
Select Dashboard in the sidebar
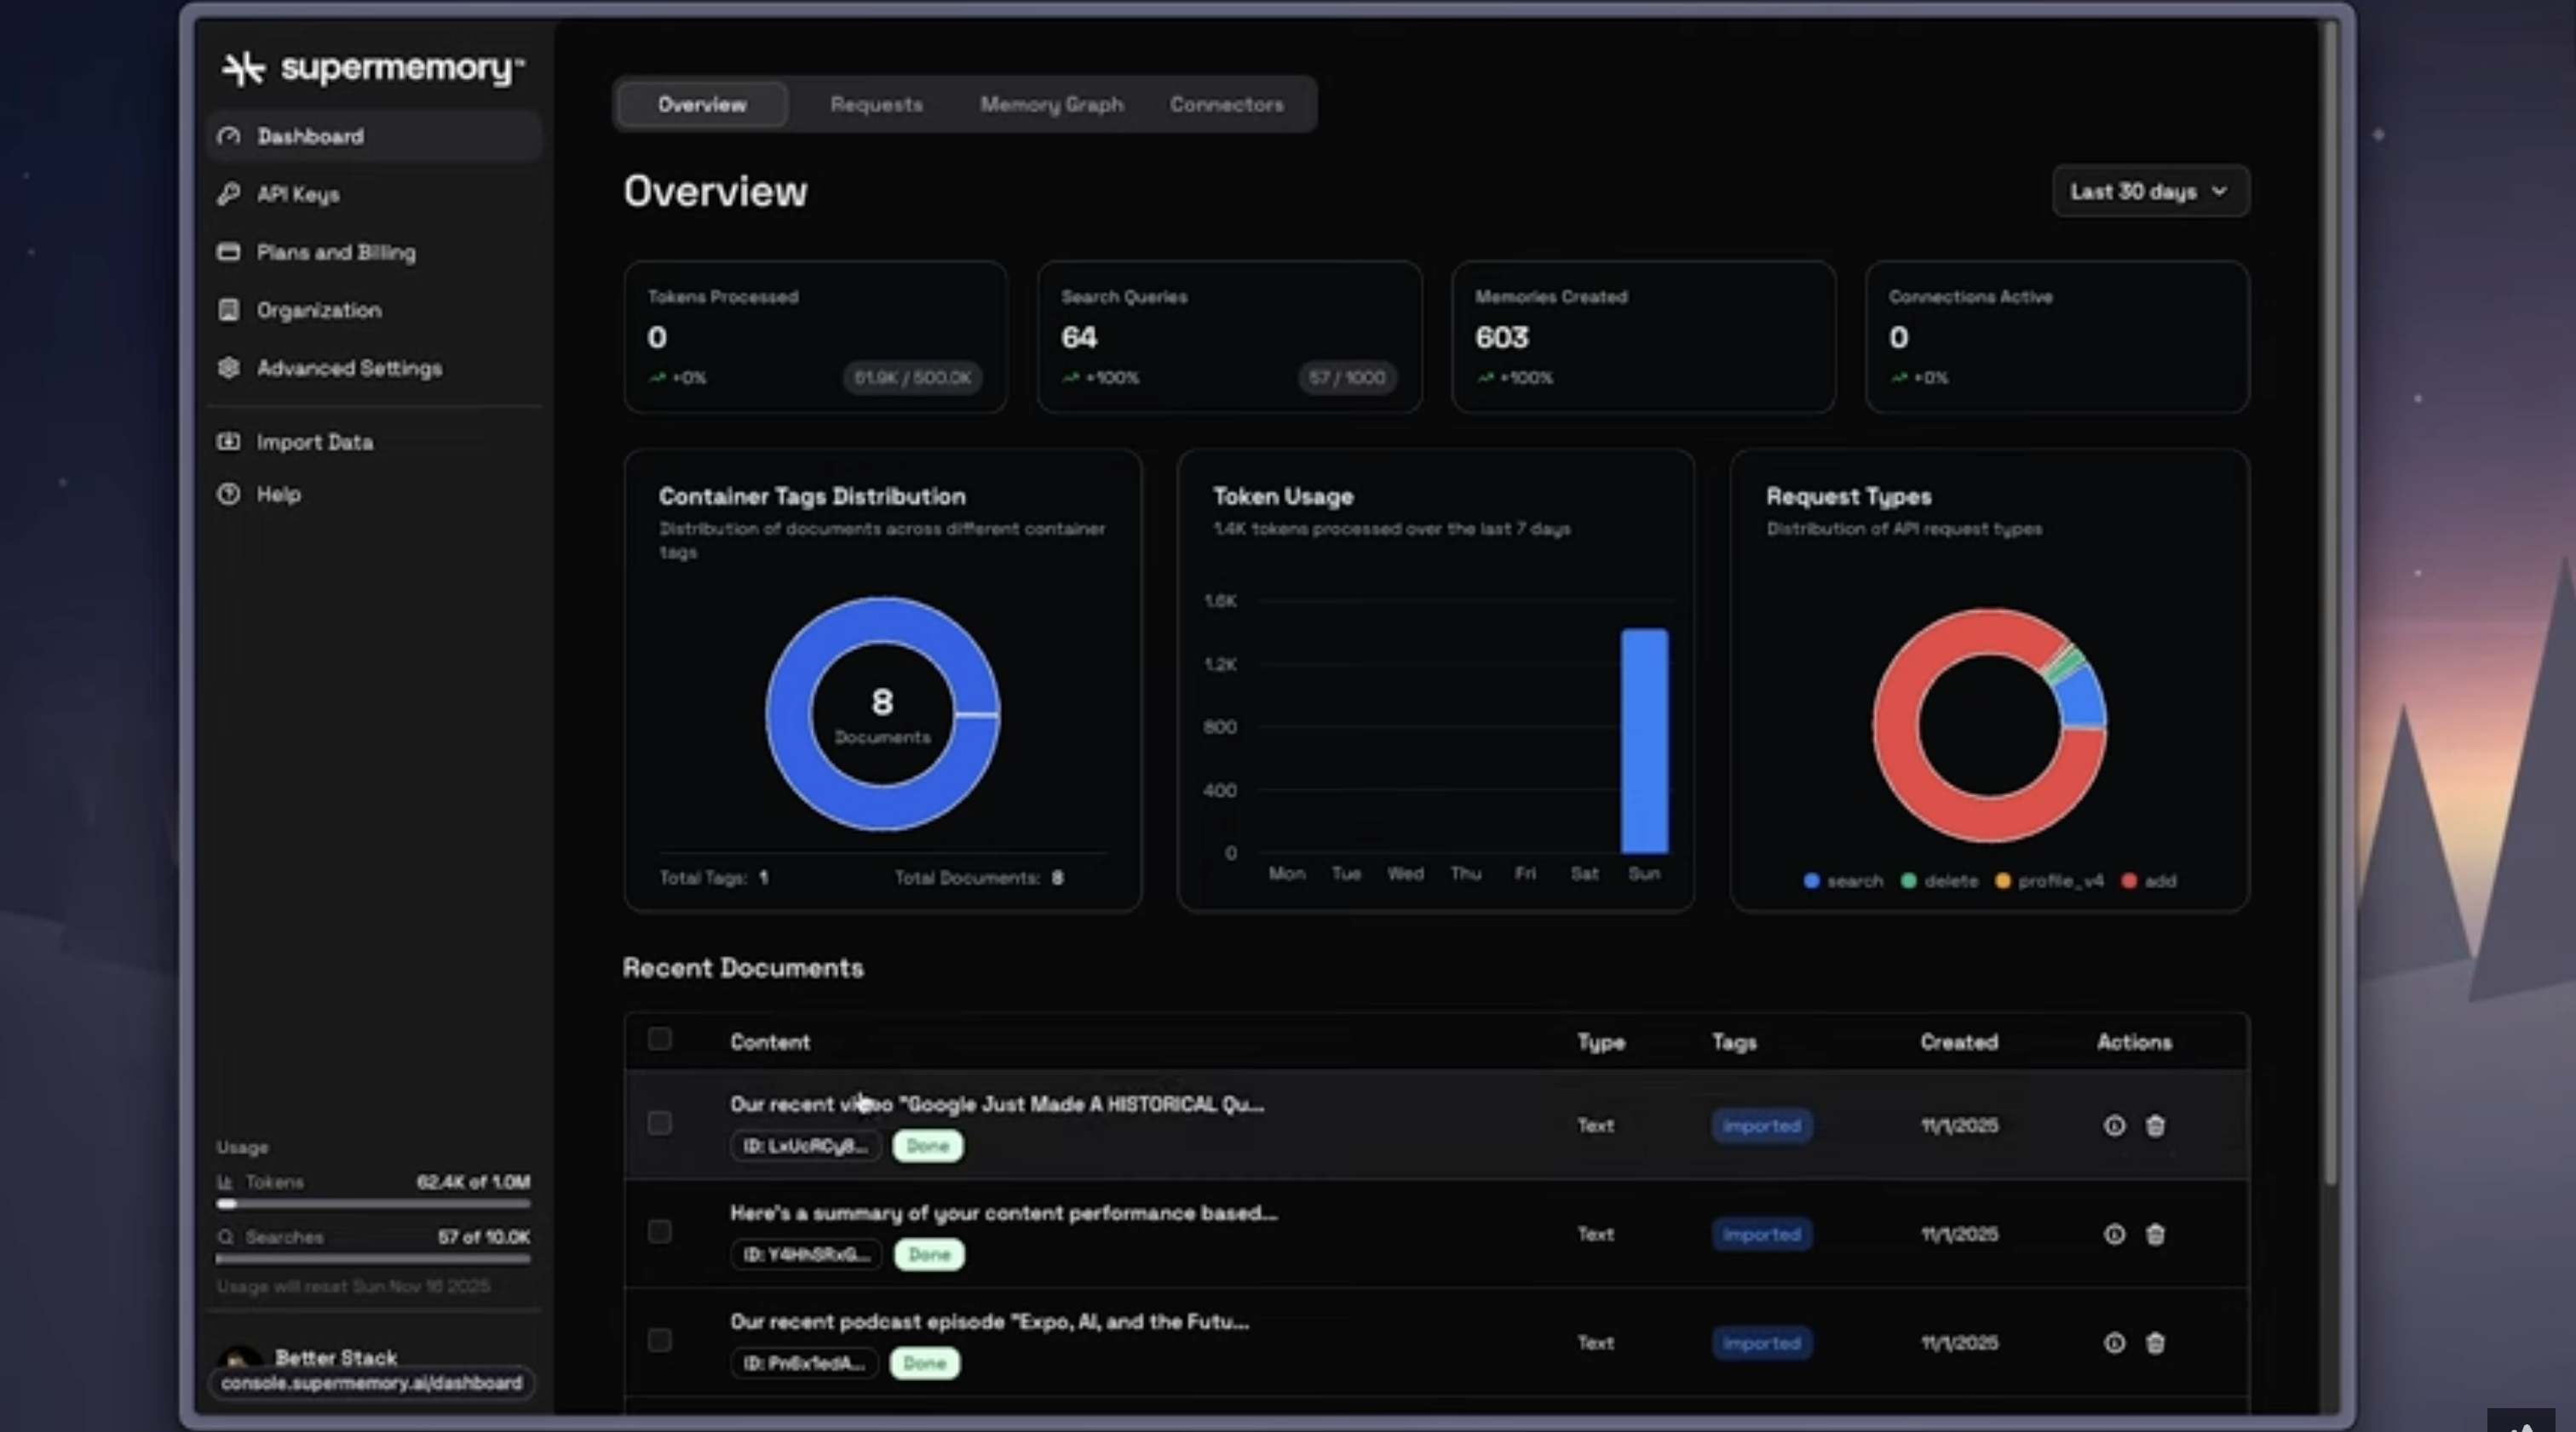(310, 136)
